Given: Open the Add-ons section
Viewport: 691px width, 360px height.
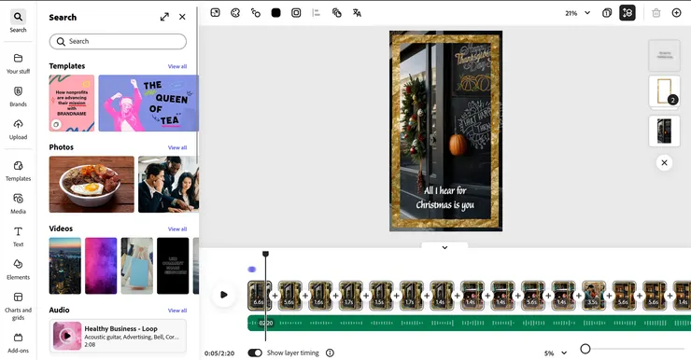Looking at the screenshot, I should pos(18,343).
